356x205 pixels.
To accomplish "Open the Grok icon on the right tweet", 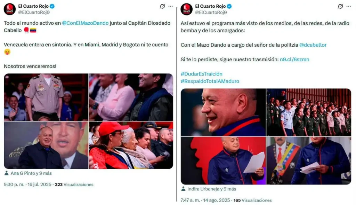I will (340, 6).
